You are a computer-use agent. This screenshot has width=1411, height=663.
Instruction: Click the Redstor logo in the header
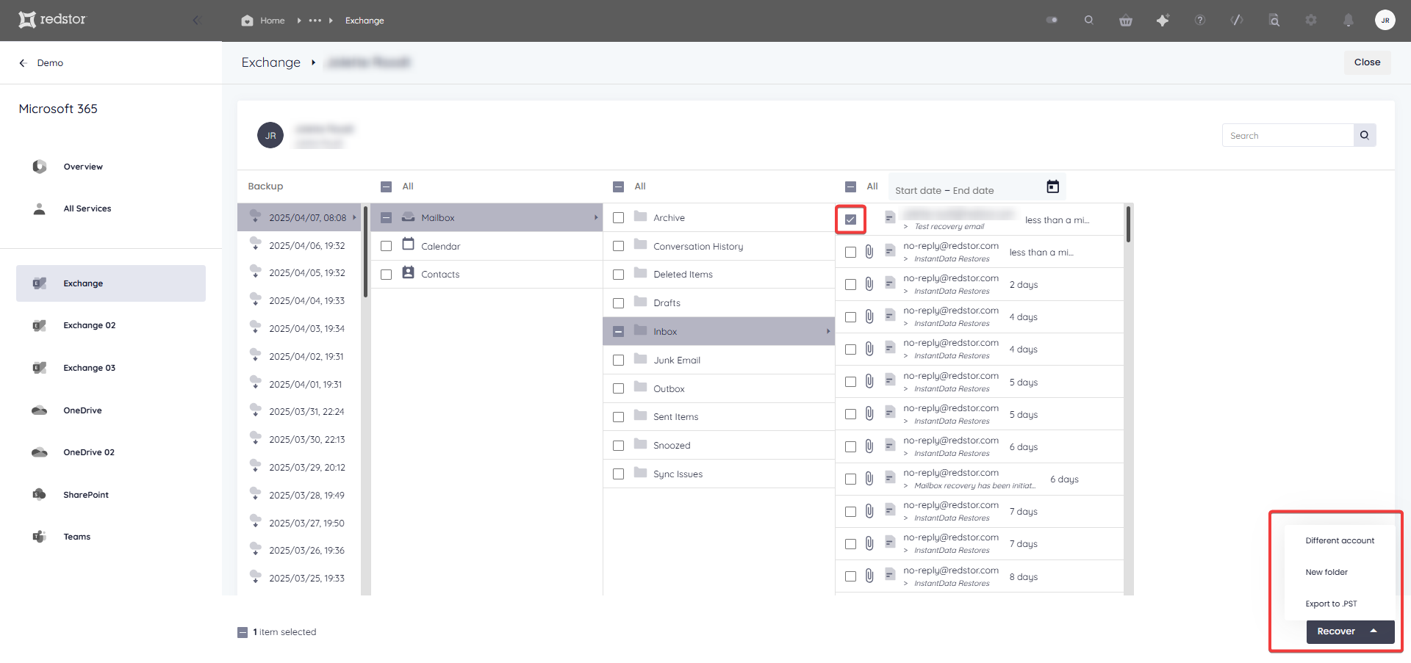point(51,20)
